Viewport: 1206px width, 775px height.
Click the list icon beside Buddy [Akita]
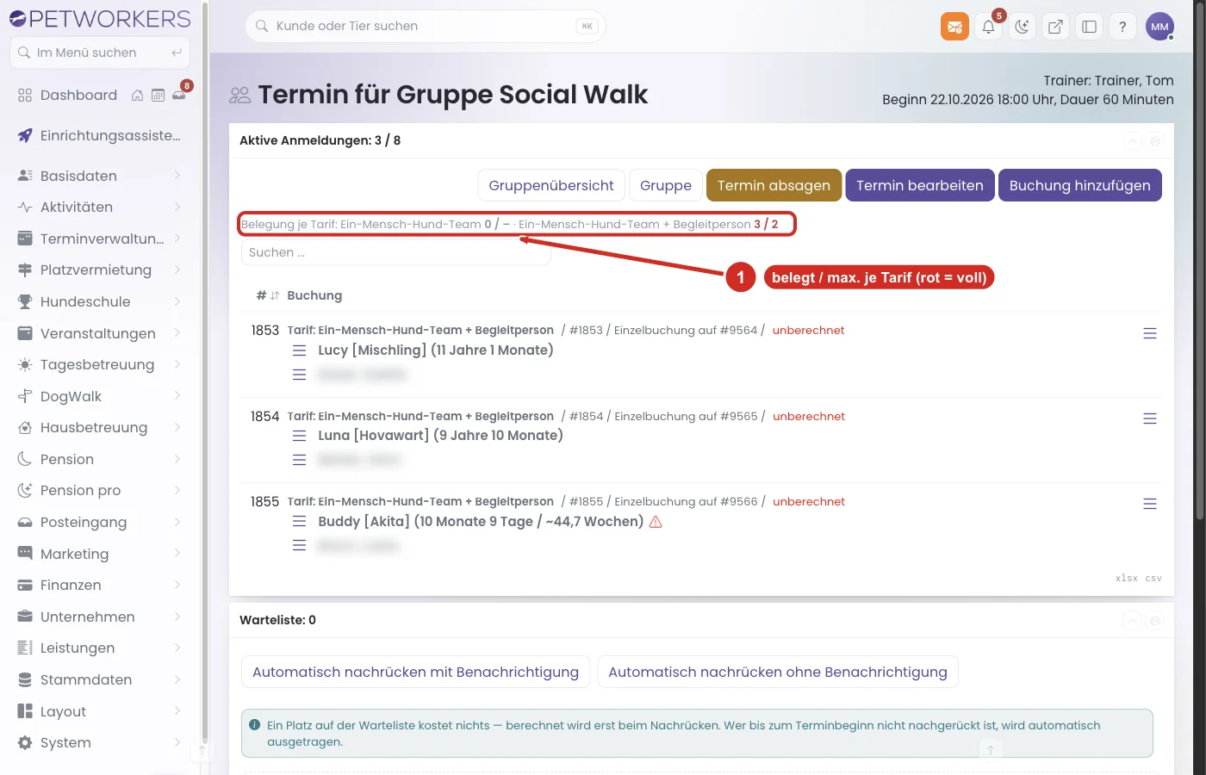tap(300, 521)
